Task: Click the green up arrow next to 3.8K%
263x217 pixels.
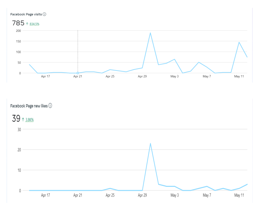Action: tap(23, 119)
